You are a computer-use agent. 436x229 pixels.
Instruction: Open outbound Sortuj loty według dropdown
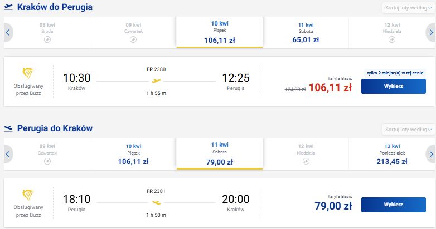(x=408, y=8)
